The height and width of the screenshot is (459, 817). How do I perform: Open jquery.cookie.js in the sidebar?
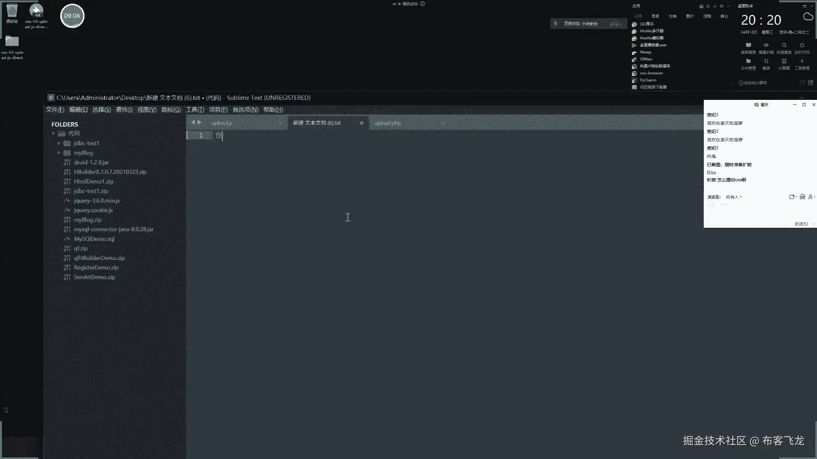93,210
